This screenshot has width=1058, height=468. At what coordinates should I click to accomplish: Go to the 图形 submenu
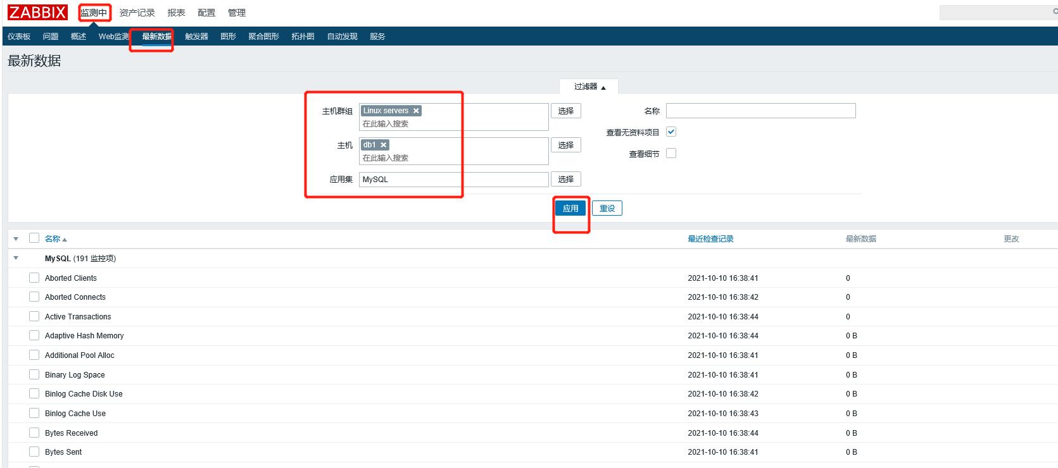(x=228, y=37)
